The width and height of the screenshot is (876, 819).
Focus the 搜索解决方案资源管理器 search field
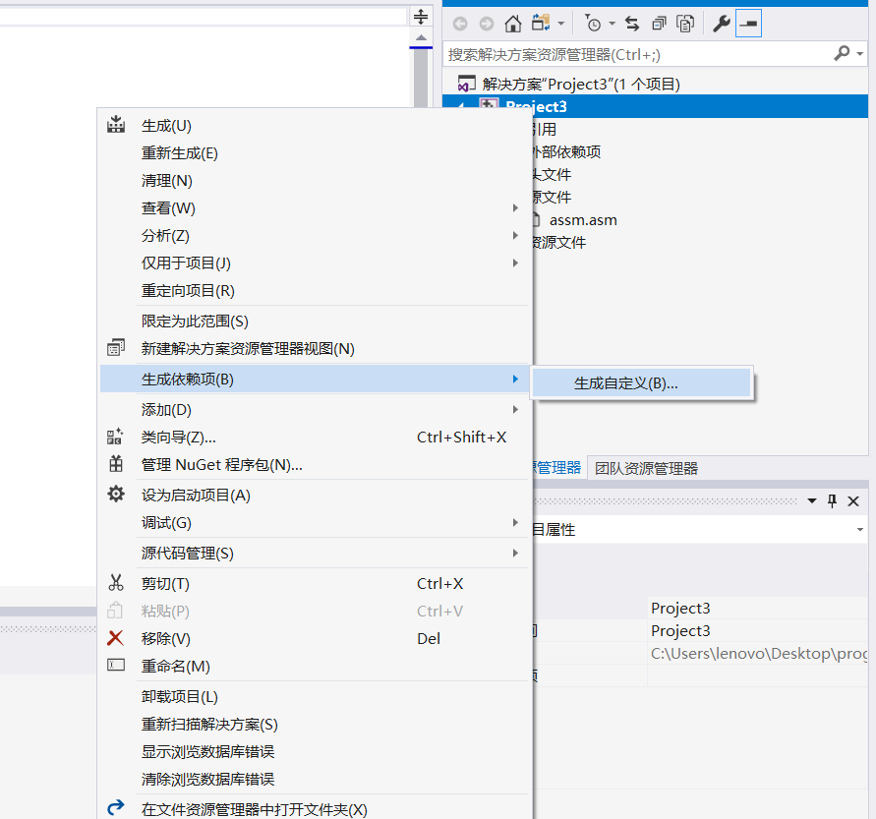click(x=637, y=54)
